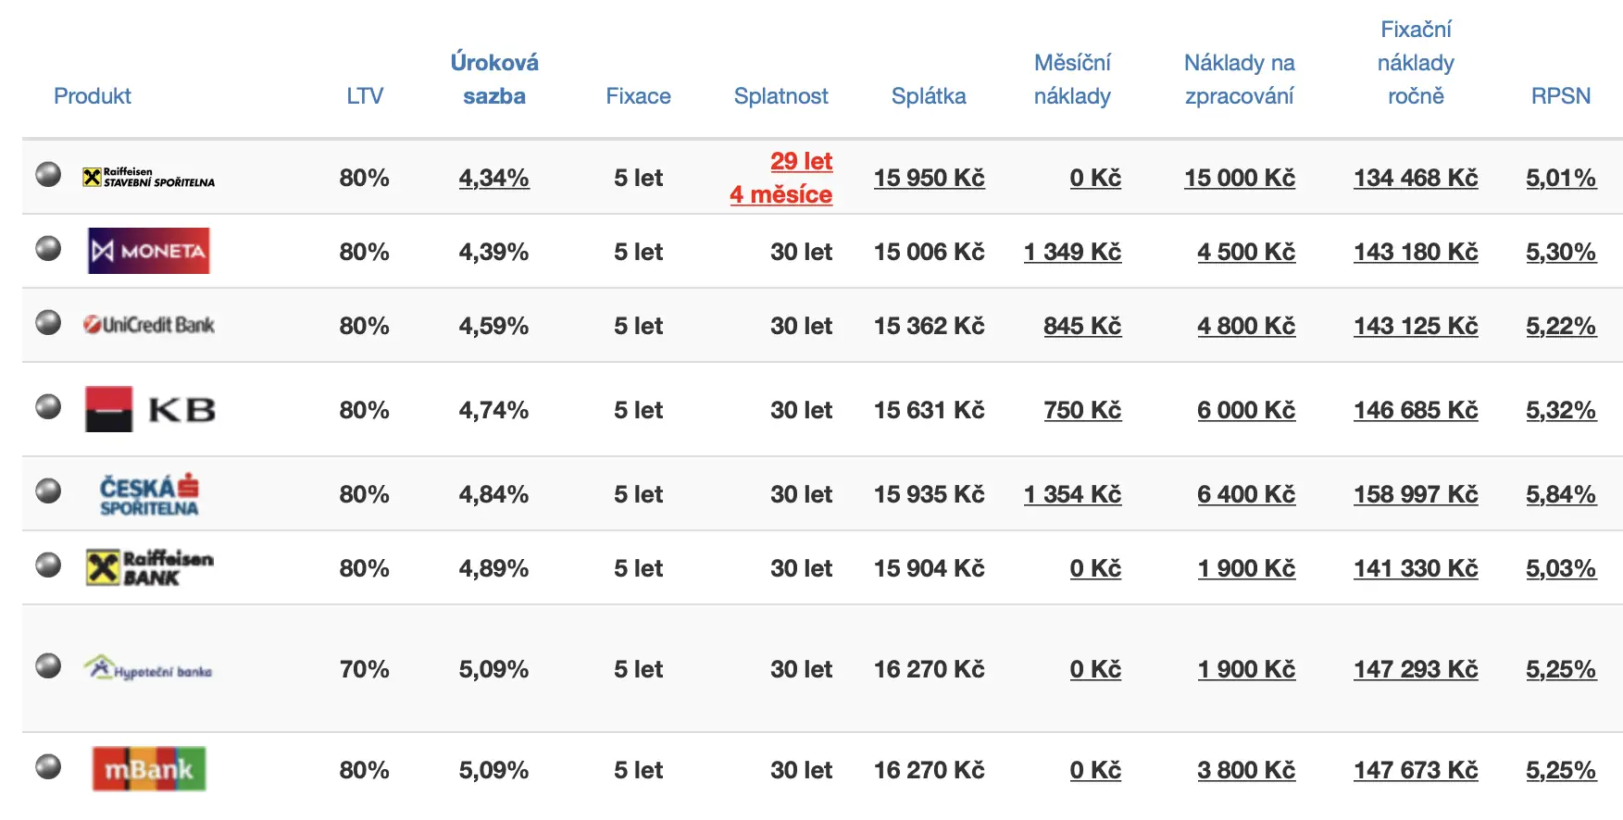Click the KB bank logo
The image size is (1623, 820).
150,409
